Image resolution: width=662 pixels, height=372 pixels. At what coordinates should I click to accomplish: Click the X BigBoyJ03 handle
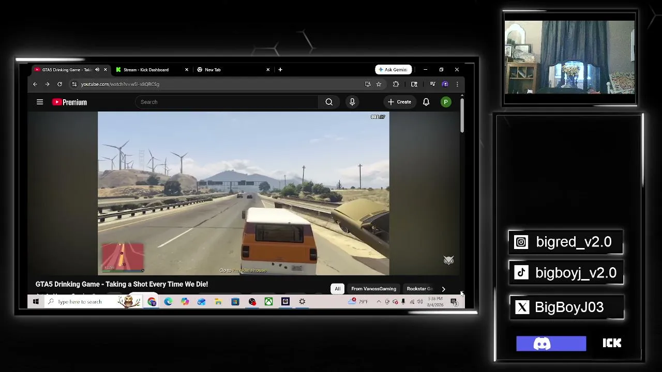coord(569,307)
